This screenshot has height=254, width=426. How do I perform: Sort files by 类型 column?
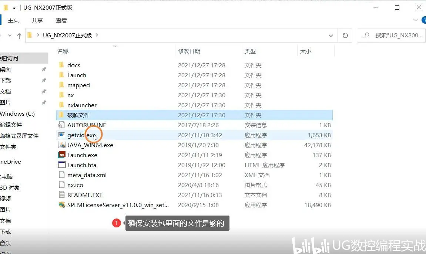[250, 51]
